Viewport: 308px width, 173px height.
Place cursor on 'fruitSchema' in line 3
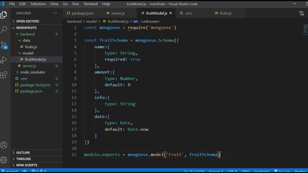[114, 40]
